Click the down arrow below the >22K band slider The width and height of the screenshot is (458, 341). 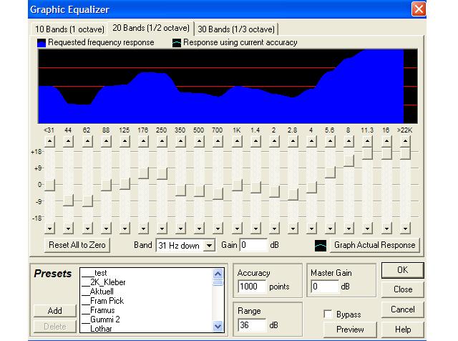[x=405, y=228]
